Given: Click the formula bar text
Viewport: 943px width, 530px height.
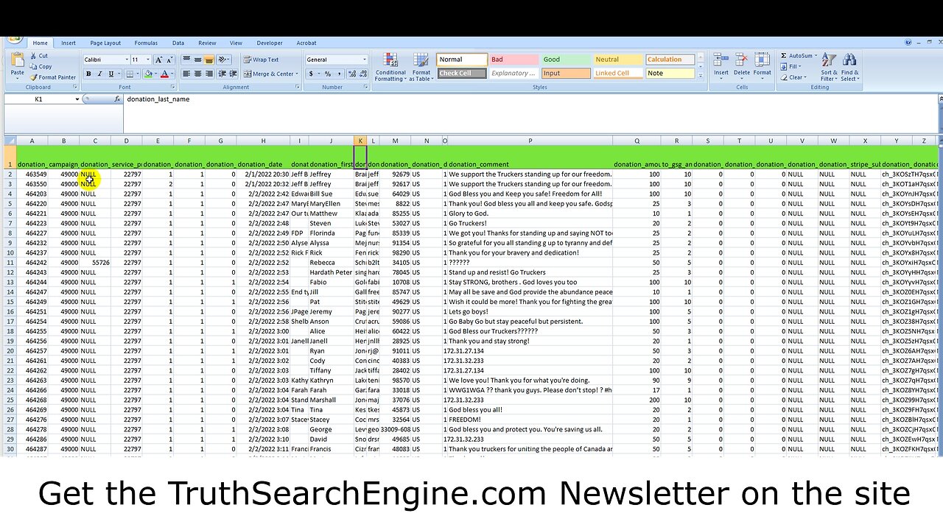Looking at the screenshot, I should coord(158,99).
